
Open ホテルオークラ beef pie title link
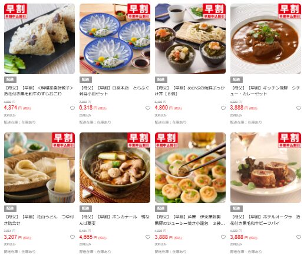pyautogui.click(x=265, y=220)
